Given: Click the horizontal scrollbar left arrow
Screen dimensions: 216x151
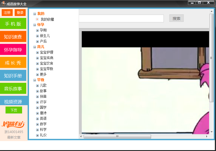Looking at the screenshot, I should pos(81,137).
